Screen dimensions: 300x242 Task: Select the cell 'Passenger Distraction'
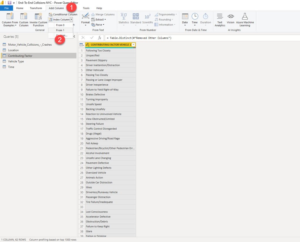pos(110,197)
